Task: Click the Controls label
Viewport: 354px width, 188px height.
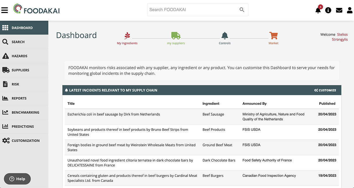Action: (x=225, y=43)
